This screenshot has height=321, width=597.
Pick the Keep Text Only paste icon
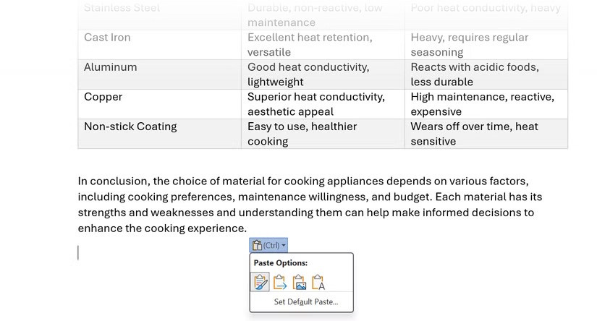click(x=318, y=282)
